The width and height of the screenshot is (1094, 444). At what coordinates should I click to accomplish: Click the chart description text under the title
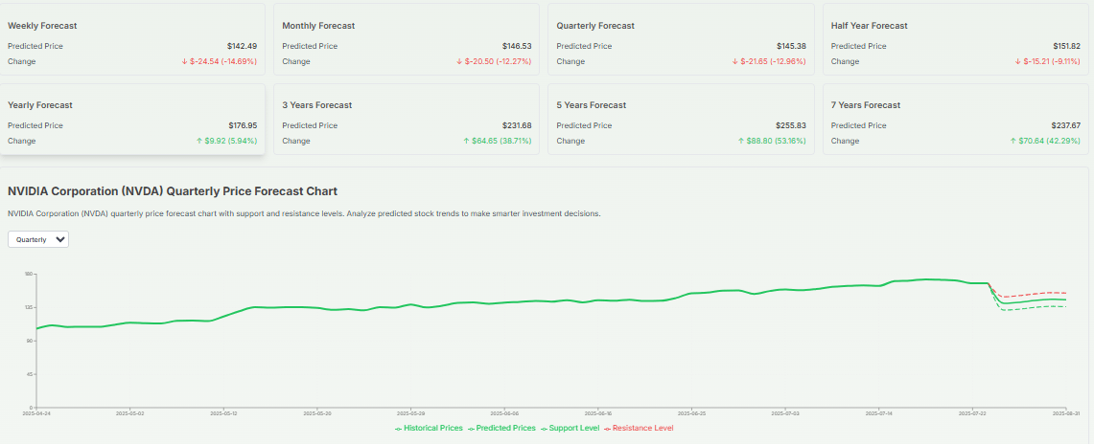pyautogui.click(x=304, y=213)
